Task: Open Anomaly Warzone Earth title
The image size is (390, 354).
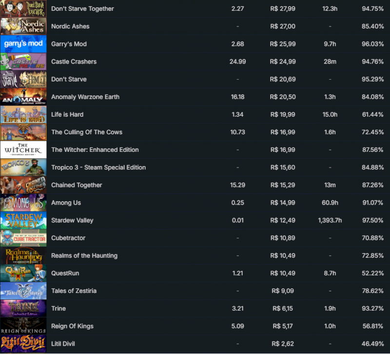Action: (85, 97)
